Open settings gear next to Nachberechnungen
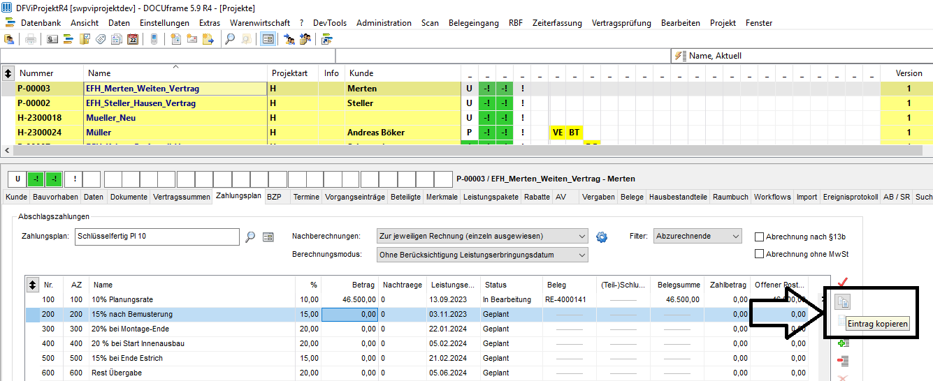 click(602, 237)
